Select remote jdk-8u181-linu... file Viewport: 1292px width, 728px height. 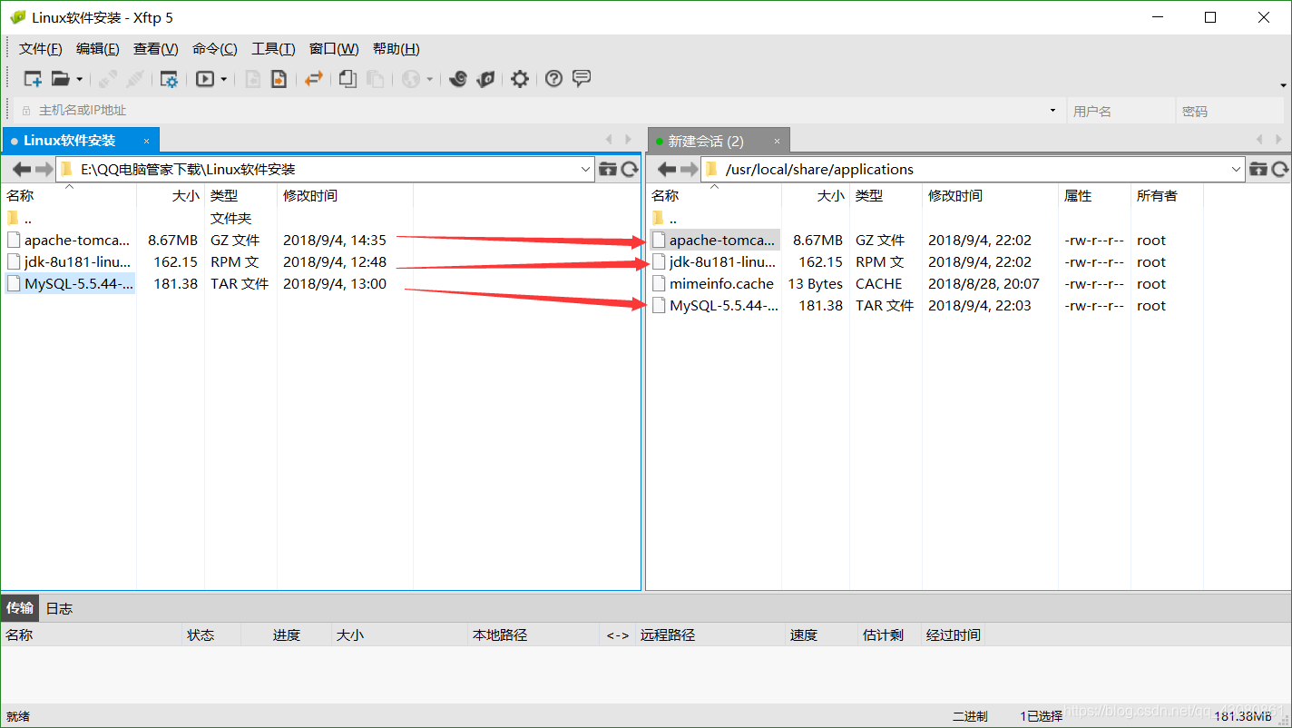click(x=714, y=262)
